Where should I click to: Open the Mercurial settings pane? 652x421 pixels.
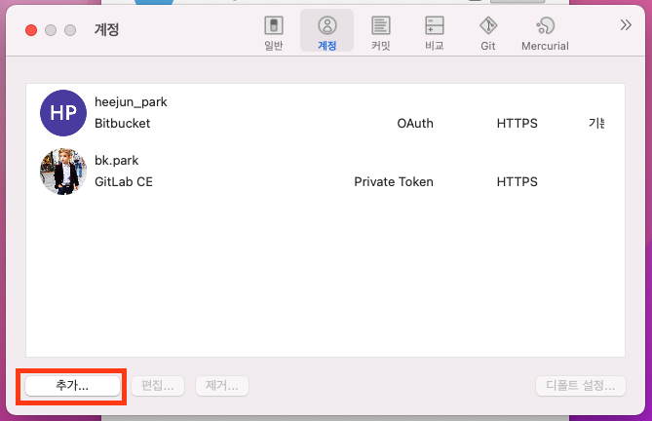pos(545,33)
